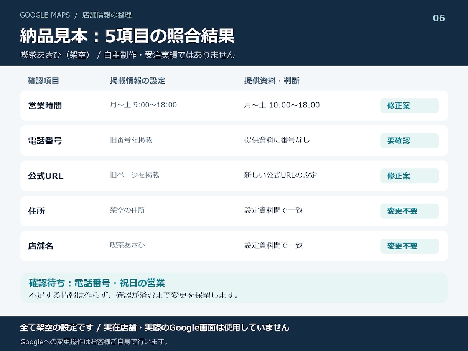The width and height of the screenshot is (468, 351).
Task: Select the 営業時間 row label
Action: 45,106
